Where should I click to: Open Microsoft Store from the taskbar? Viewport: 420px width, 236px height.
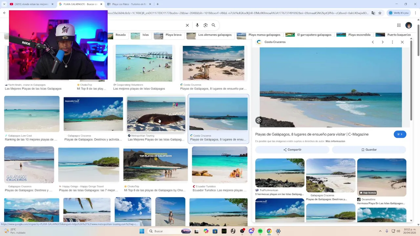coord(215,231)
